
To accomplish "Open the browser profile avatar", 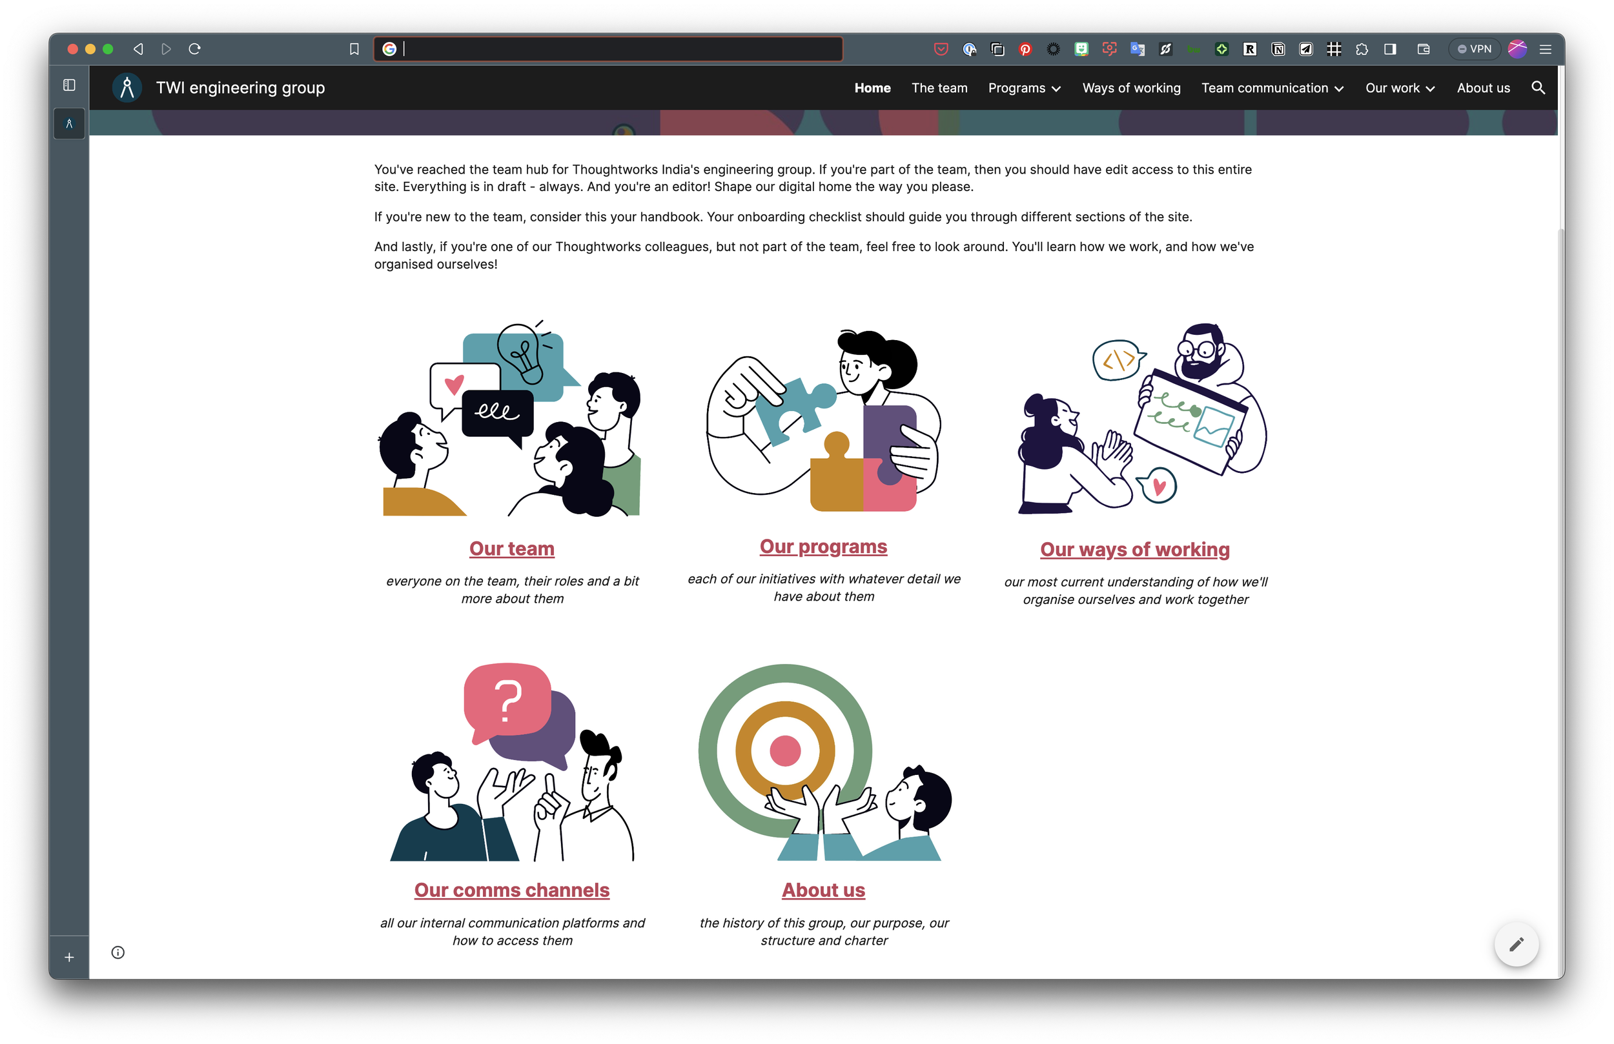I will 1518,49.
